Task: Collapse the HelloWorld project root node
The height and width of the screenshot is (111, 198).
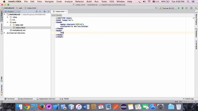Action: coord(5,14)
